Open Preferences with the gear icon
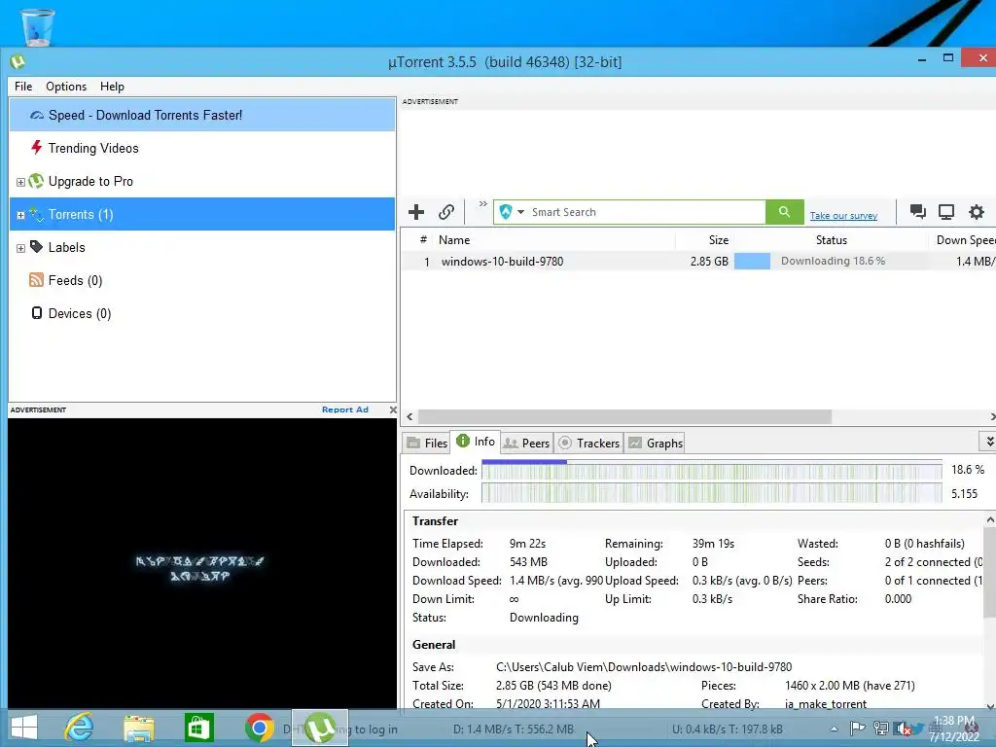The height and width of the screenshot is (747, 996). pyautogui.click(x=977, y=211)
